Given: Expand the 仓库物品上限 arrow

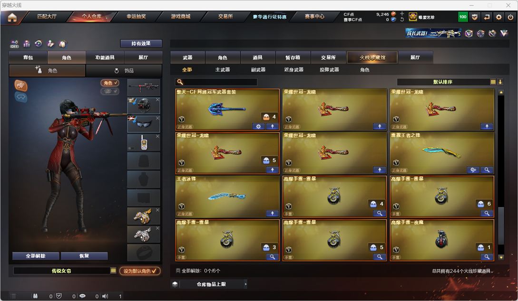Looking at the screenshot, I should pyautogui.click(x=245, y=284).
